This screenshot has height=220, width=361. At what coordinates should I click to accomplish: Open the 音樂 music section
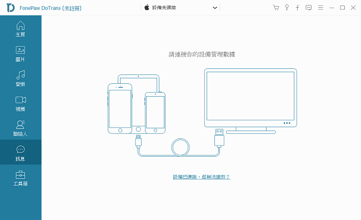21,78
